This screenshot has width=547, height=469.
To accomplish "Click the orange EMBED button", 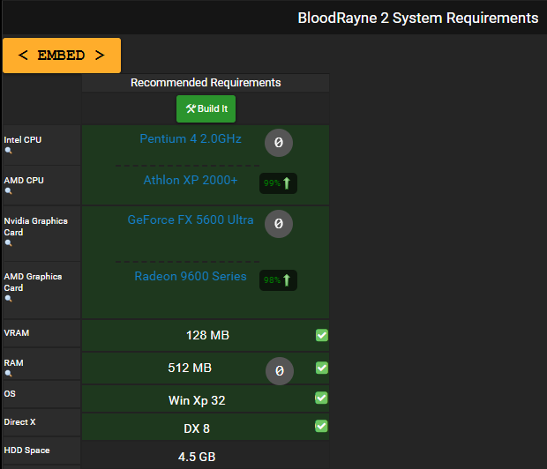I will [62, 56].
